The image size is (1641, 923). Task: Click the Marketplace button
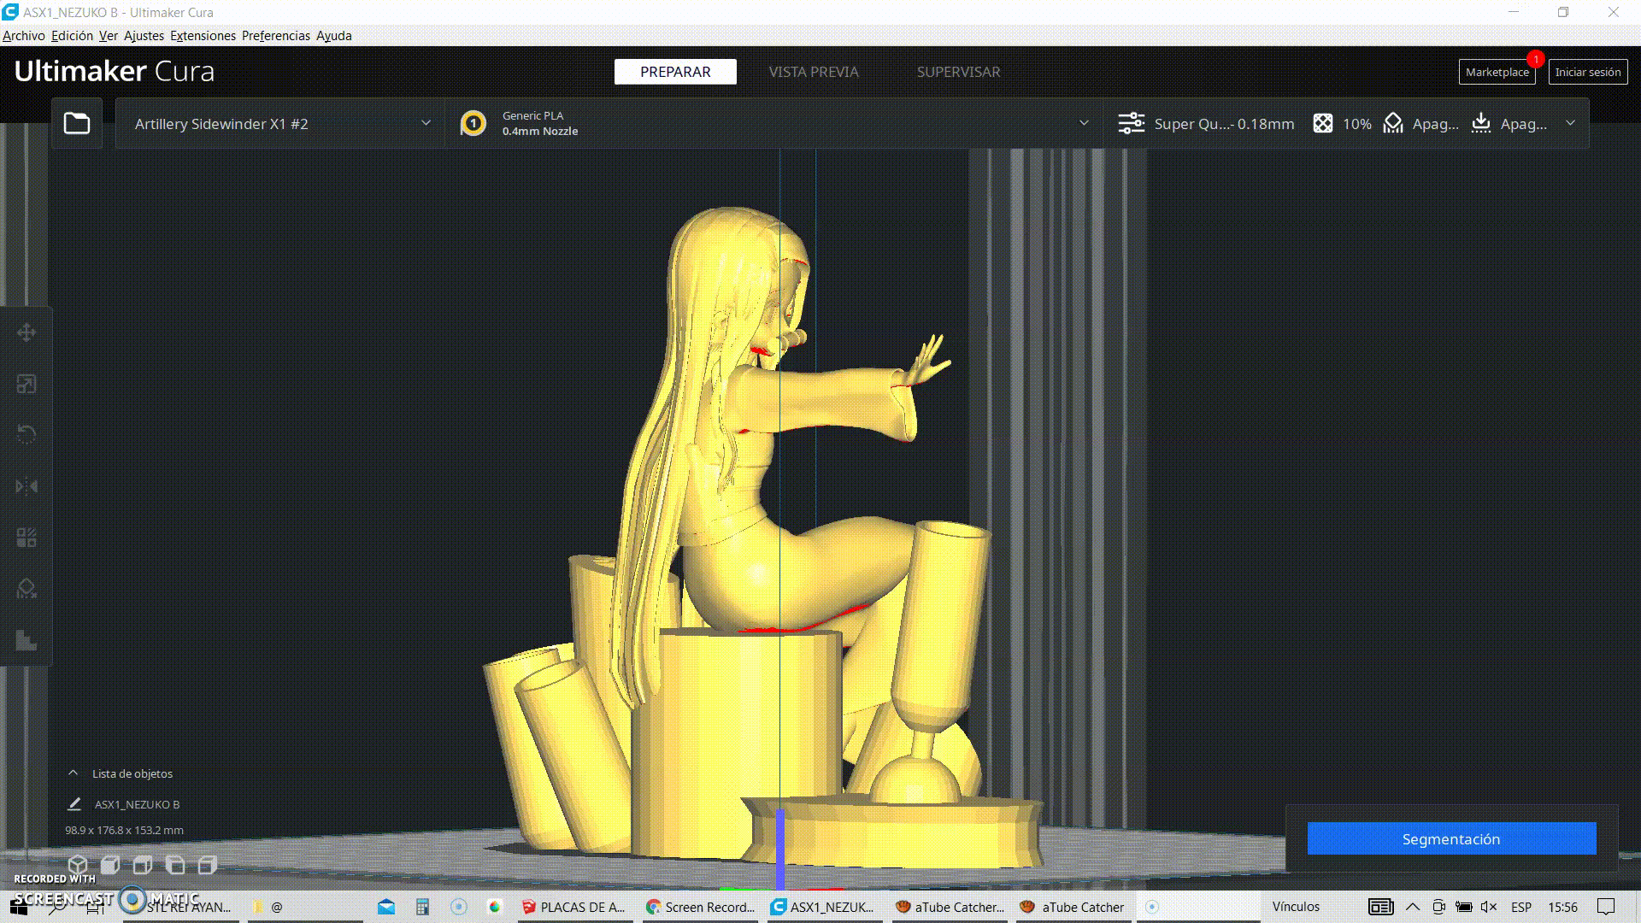pos(1497,73)
